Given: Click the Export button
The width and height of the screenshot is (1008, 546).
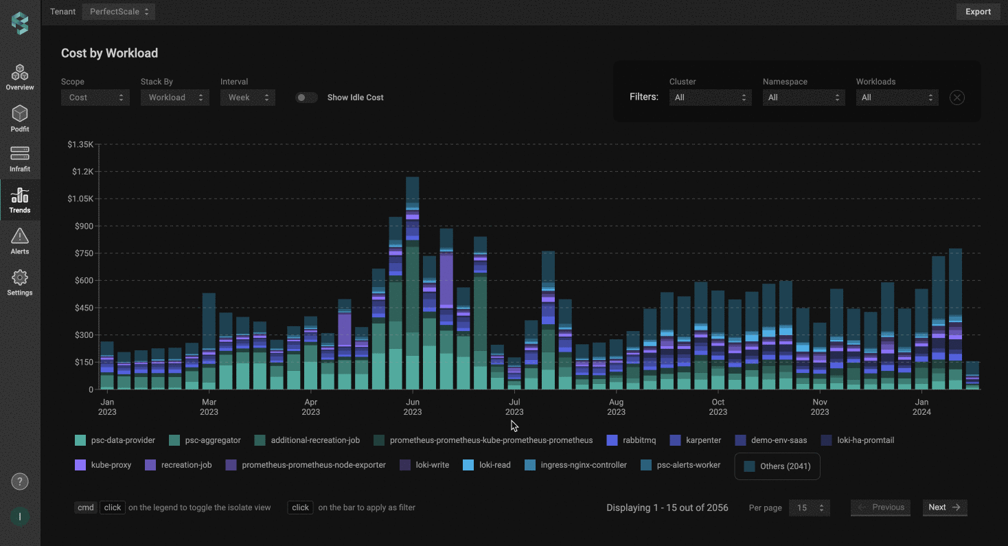Looking at the screenshot, I should 978,12.
